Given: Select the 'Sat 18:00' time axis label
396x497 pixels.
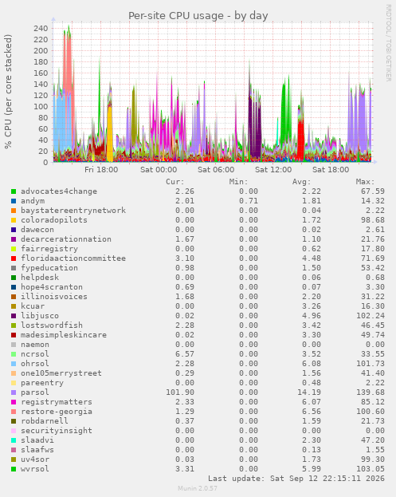Looking at the screenshot, I should (331, 170).
